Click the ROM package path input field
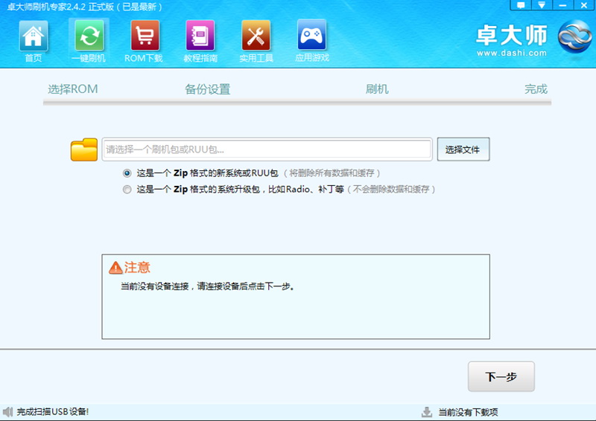 click(267, 150)
